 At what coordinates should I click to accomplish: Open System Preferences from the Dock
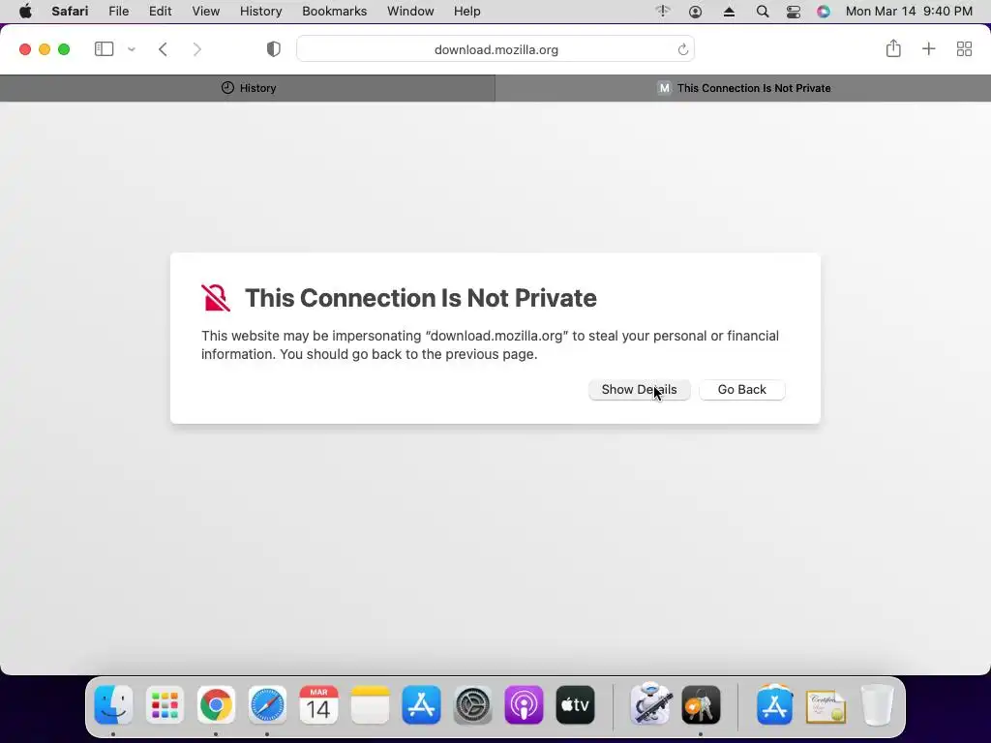pos(472,704)
